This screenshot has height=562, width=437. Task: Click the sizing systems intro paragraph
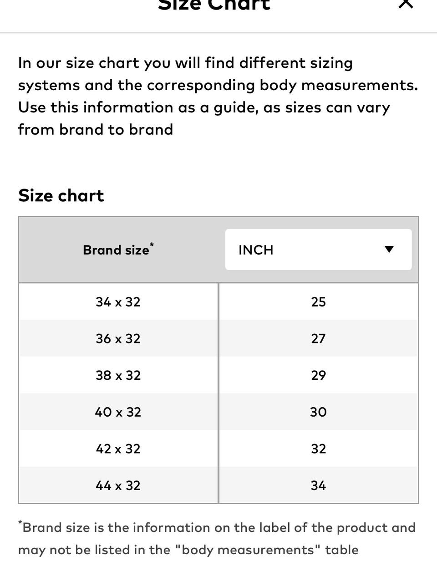pos(218,96)
